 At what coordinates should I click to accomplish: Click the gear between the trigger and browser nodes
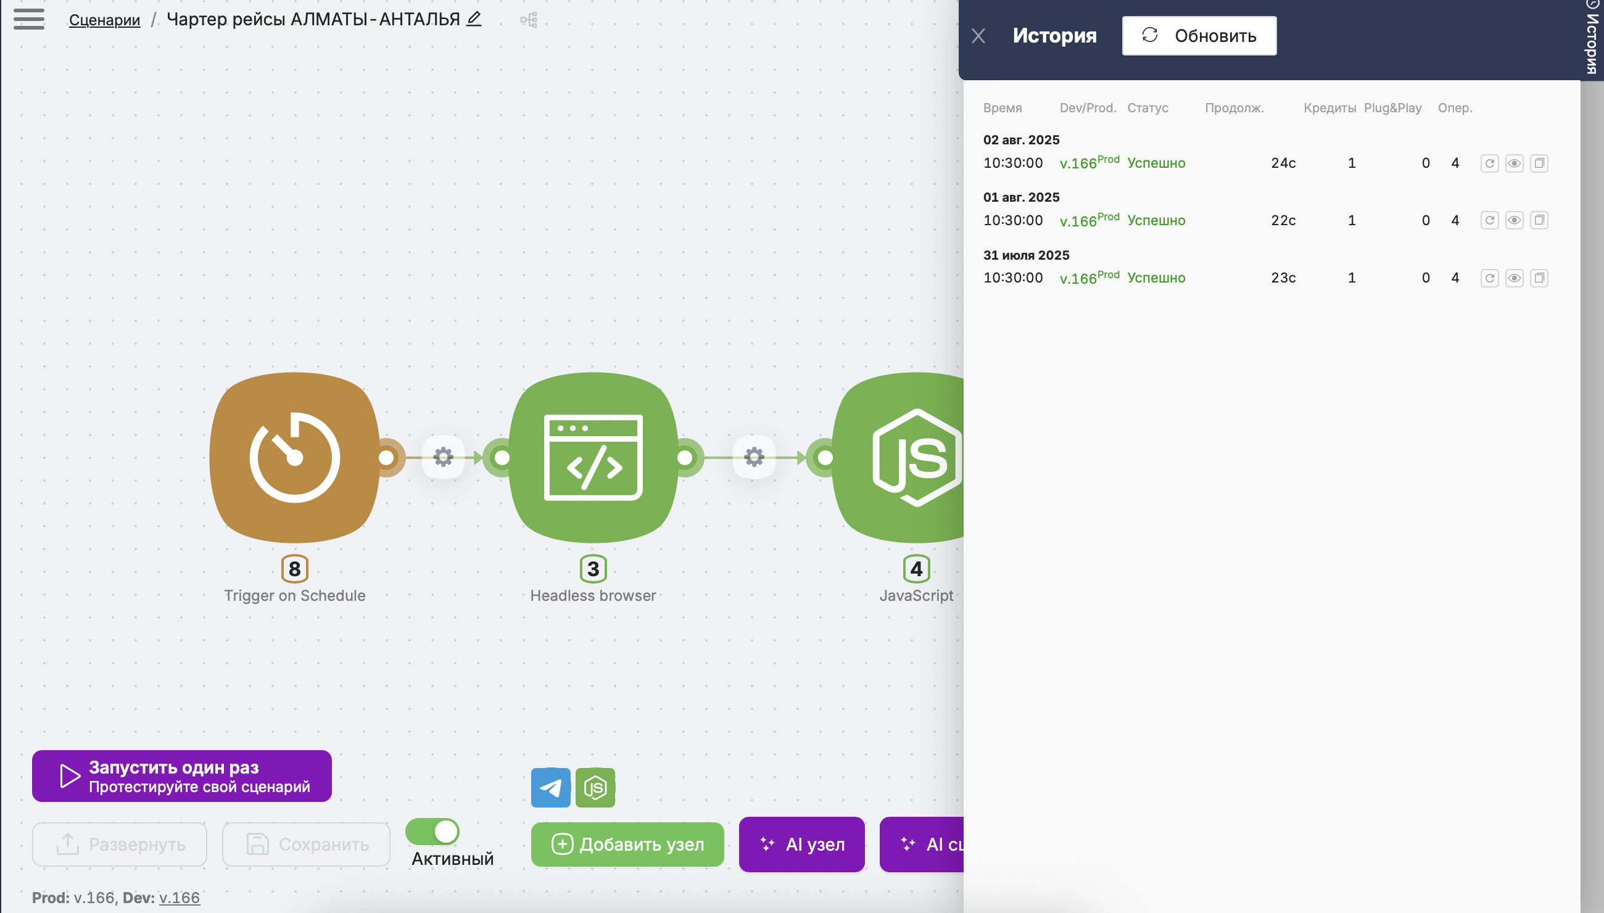[444, 457]
